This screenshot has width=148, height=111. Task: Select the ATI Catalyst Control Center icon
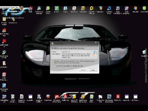(x=57, y=98)
